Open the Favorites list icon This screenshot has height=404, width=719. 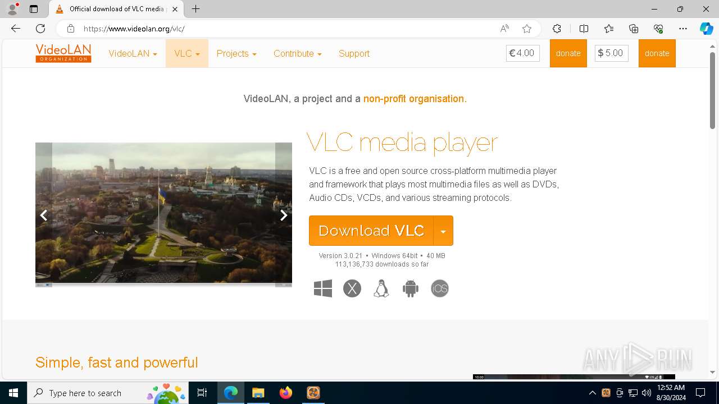pyautogui.click(x=609, y=29)
